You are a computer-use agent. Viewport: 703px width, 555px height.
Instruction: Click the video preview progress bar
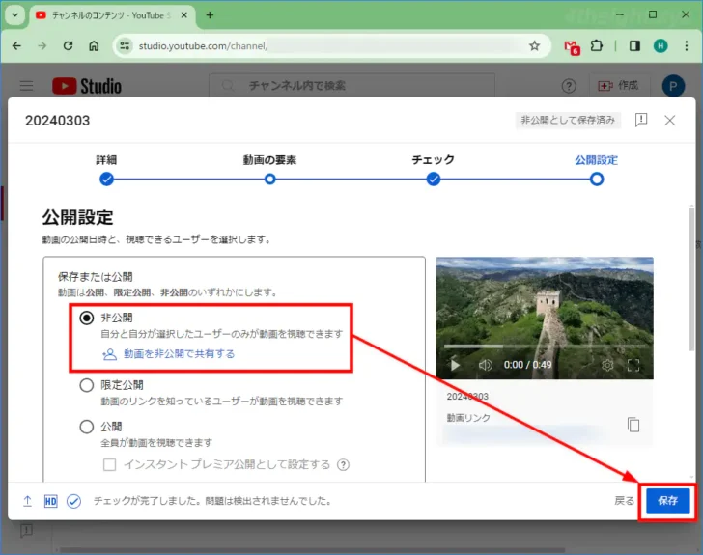point(545,347)
